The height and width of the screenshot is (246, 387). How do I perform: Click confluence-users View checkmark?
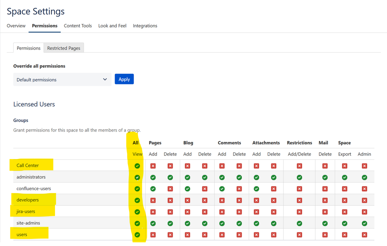click(x=137, y=189)
